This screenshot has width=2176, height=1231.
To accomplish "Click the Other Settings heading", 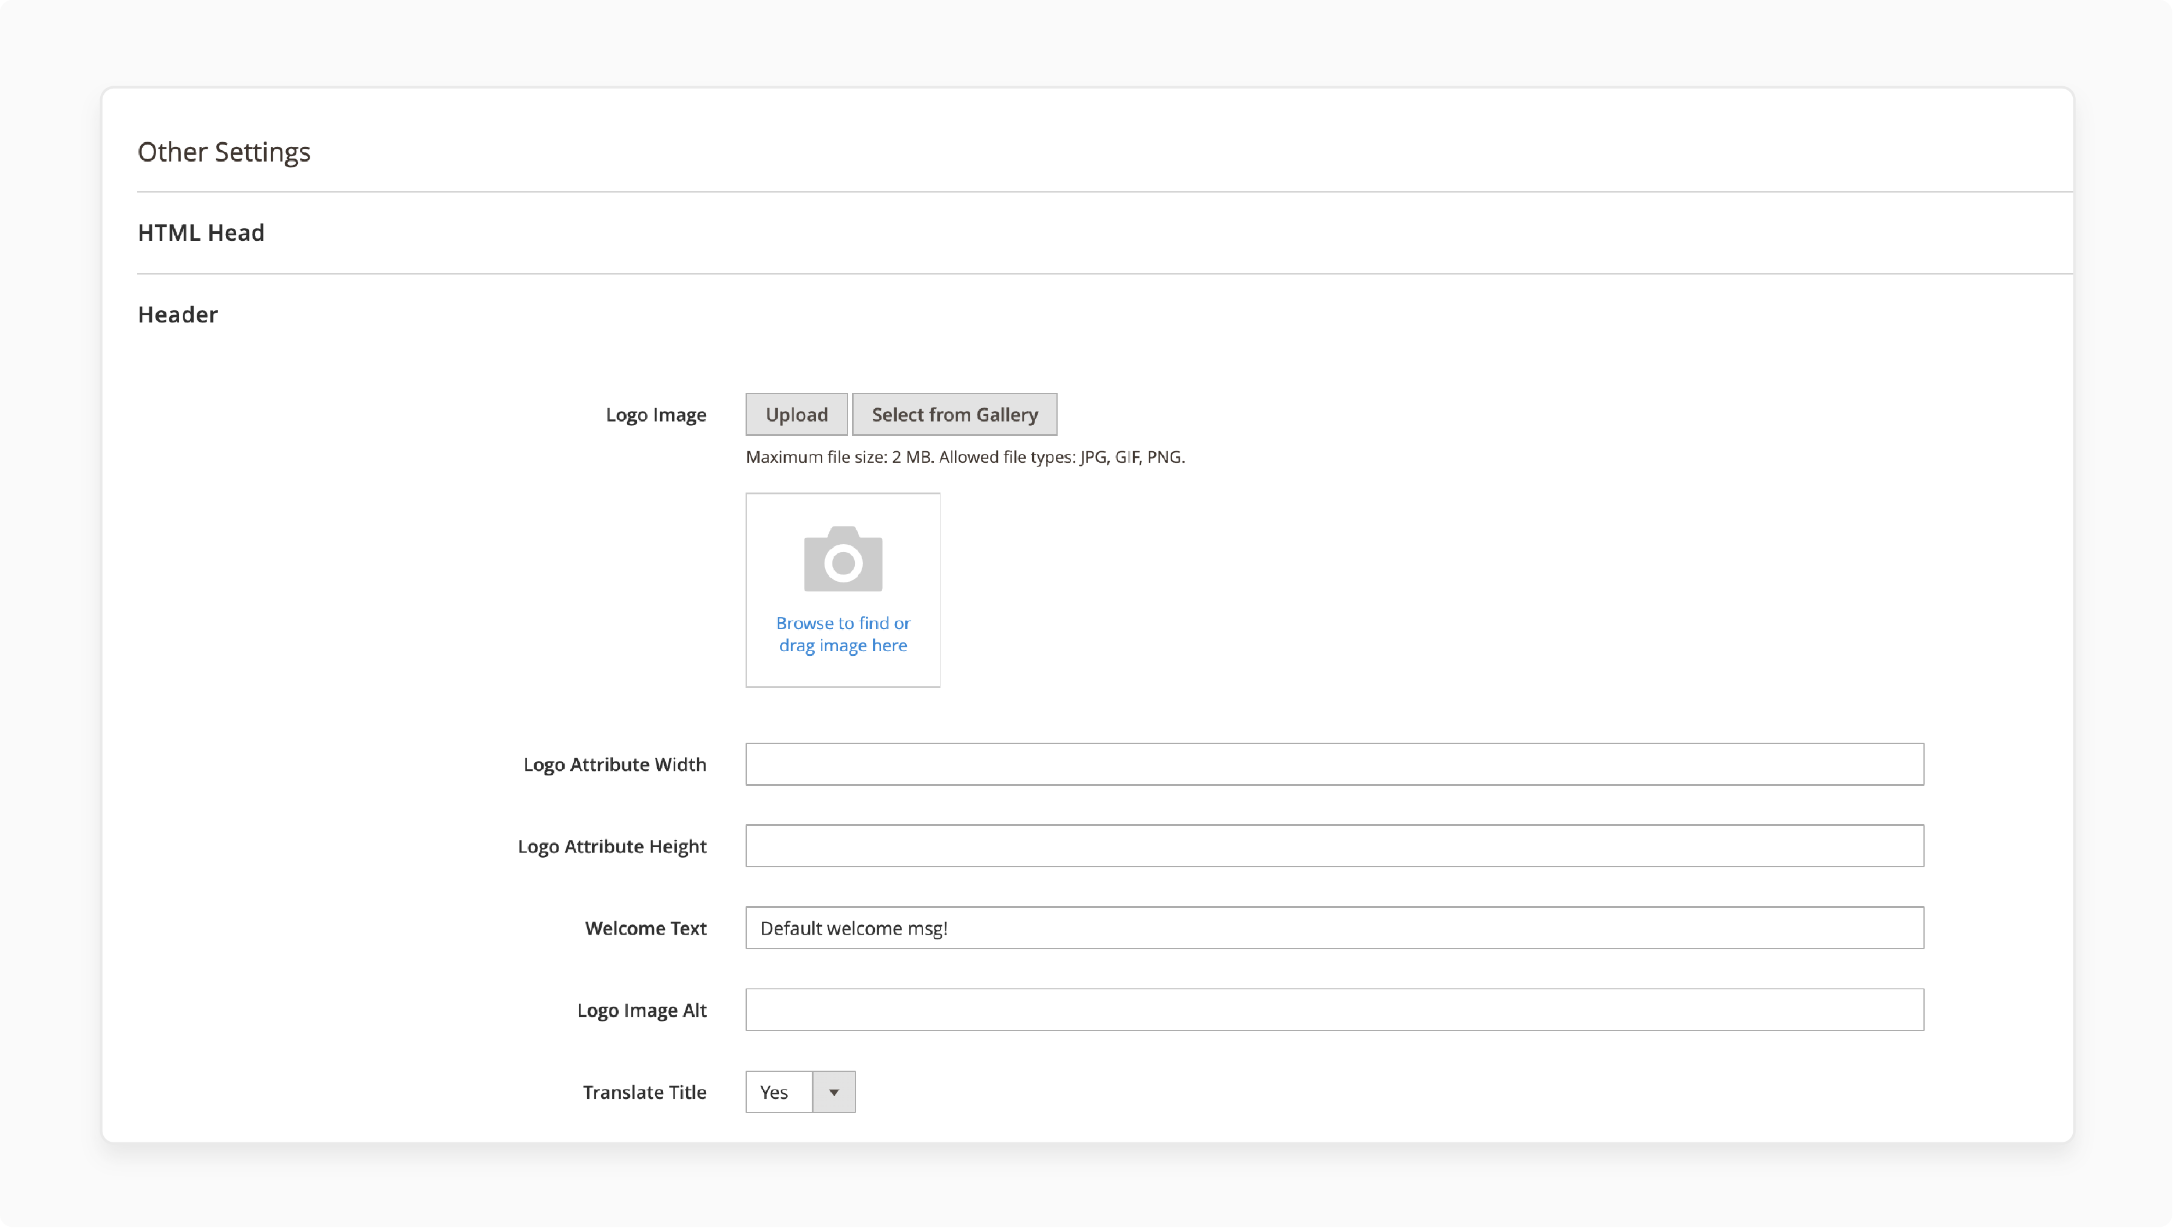I will (224, 152).
